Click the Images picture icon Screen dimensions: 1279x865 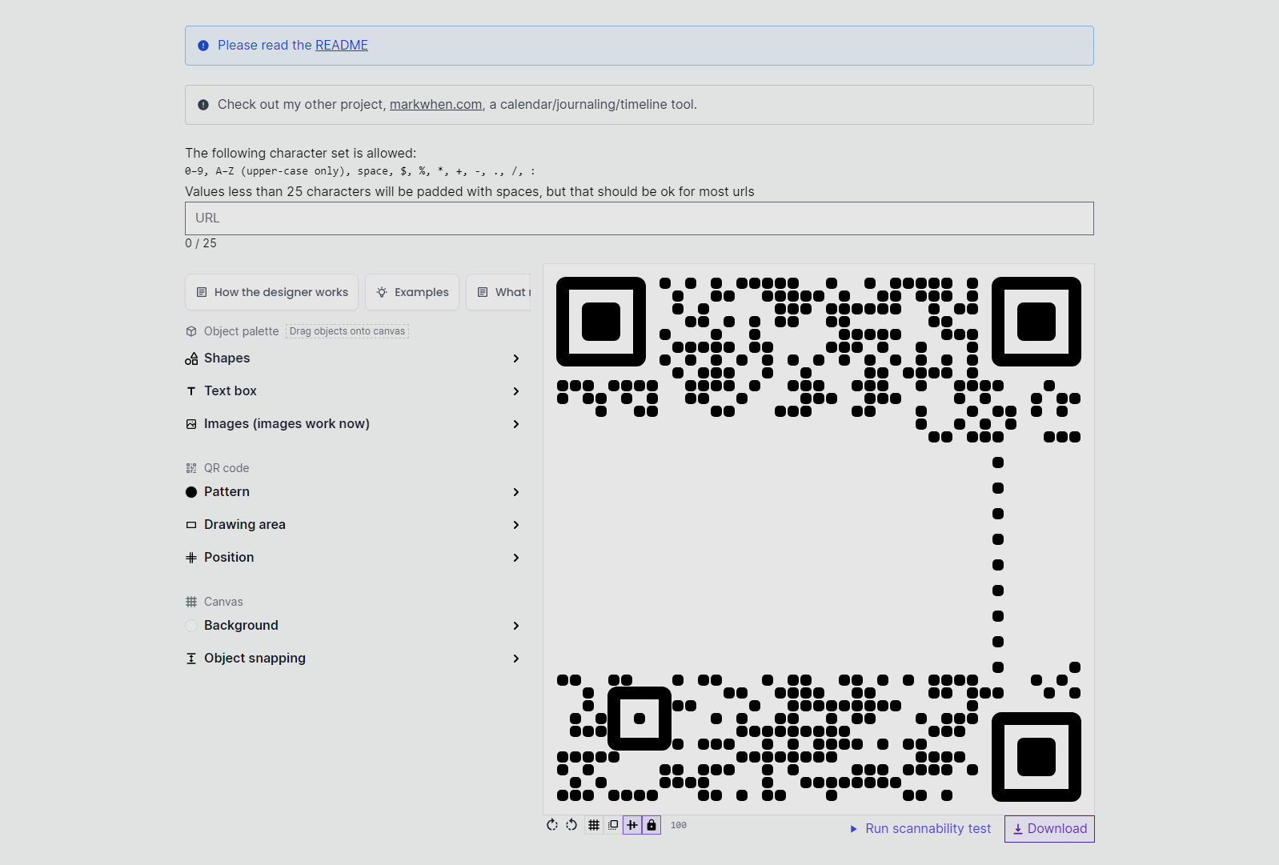point(191,424)
